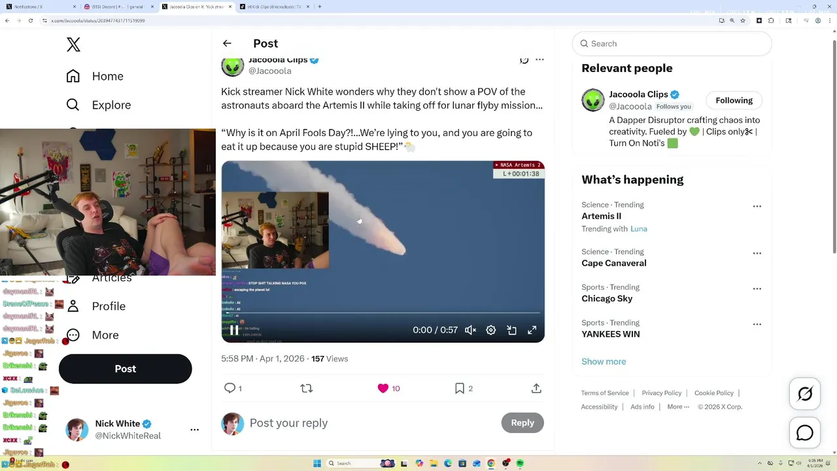Bookmark page with the star icon
Screen dimensions: 837x471
pyautogui.click(x=743, y=20)
